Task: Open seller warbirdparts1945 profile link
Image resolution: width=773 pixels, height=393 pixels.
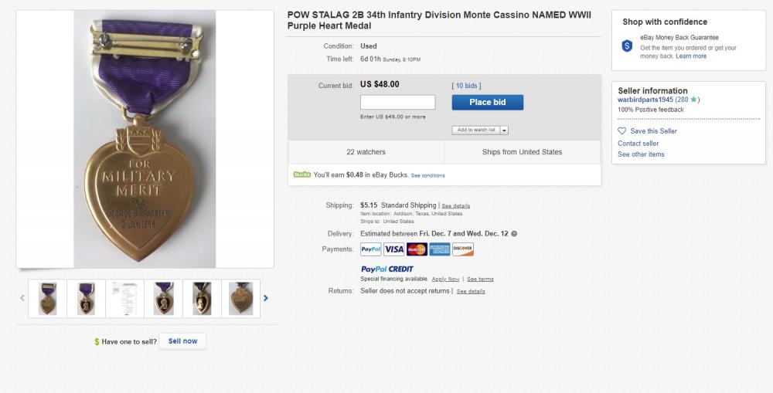Action: coord(645,100)
